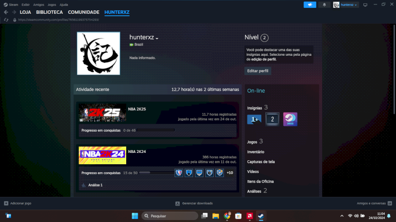Go back with the left arrow
The image size is (396, 222).
(x=6, y=12)
